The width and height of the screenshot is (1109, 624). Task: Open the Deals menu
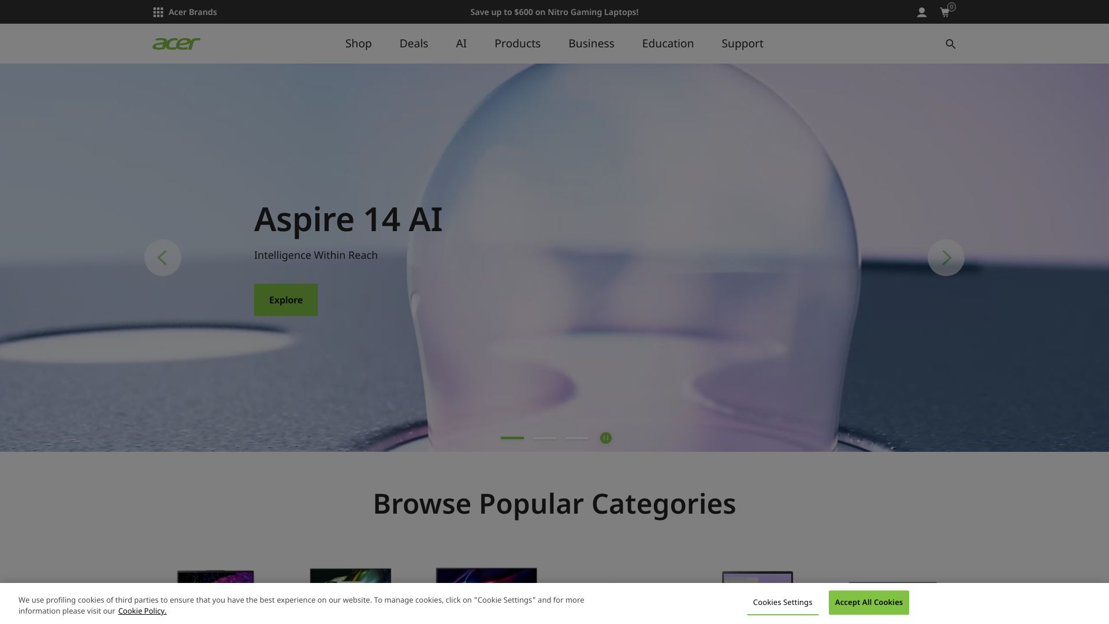tap(414, 44)
